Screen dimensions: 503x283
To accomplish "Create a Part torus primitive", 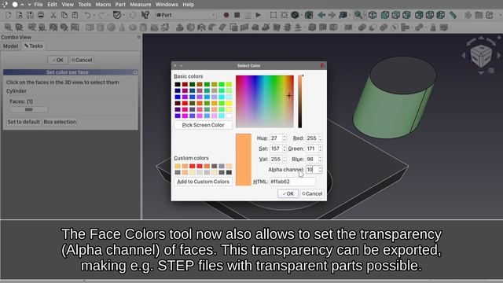I will pos(133,28).
